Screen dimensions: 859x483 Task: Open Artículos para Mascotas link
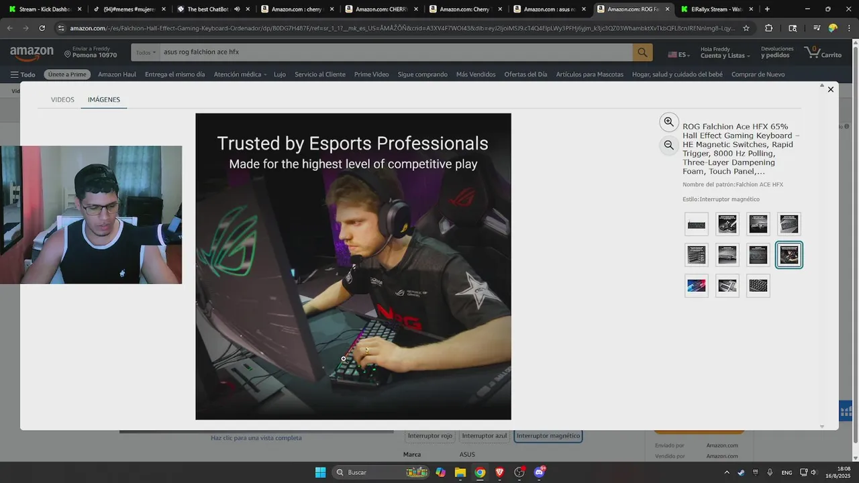589,74
